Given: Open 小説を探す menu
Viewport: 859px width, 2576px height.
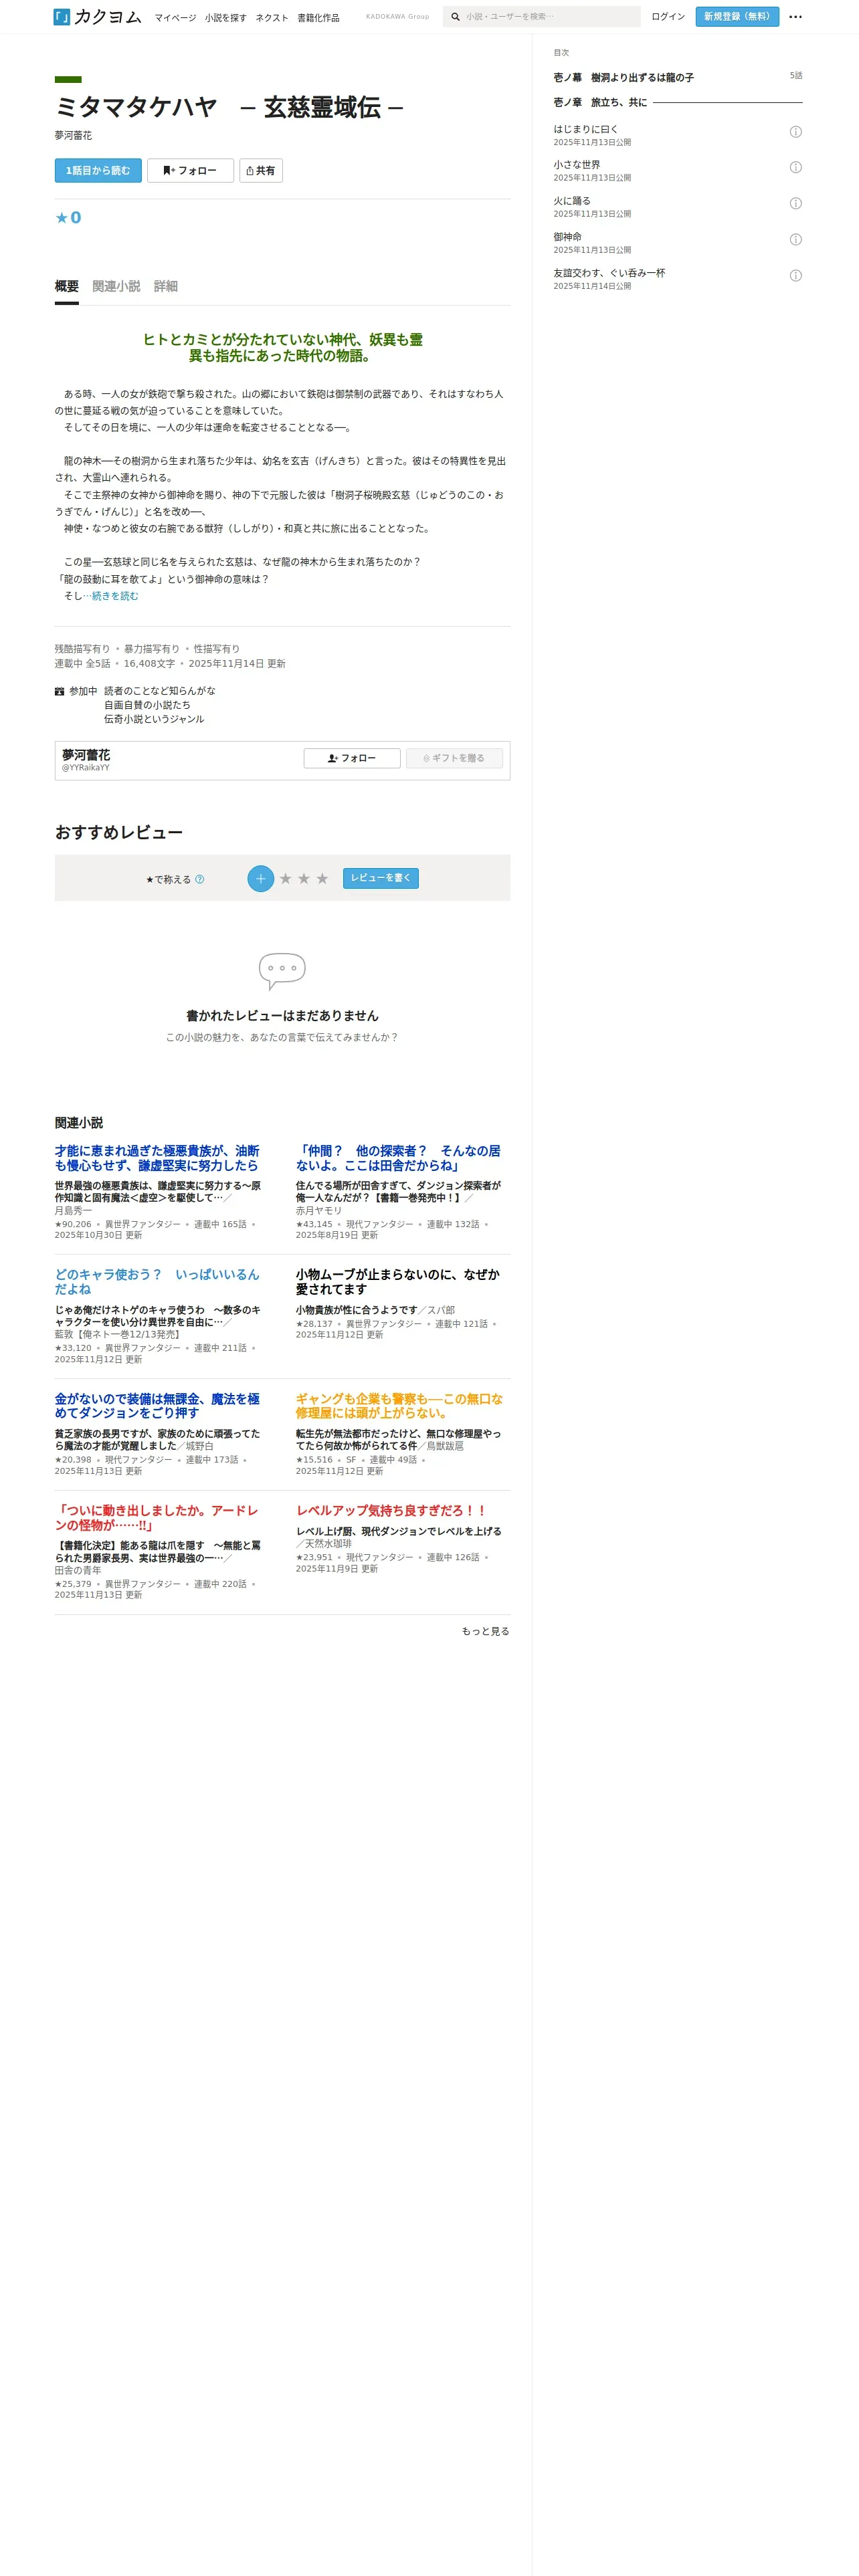Looking at the screenshot, I should (226, 18).
